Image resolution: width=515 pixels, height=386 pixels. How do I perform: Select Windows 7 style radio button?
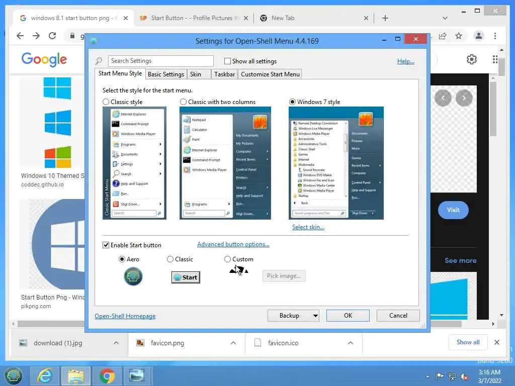(x=292, y=102)
